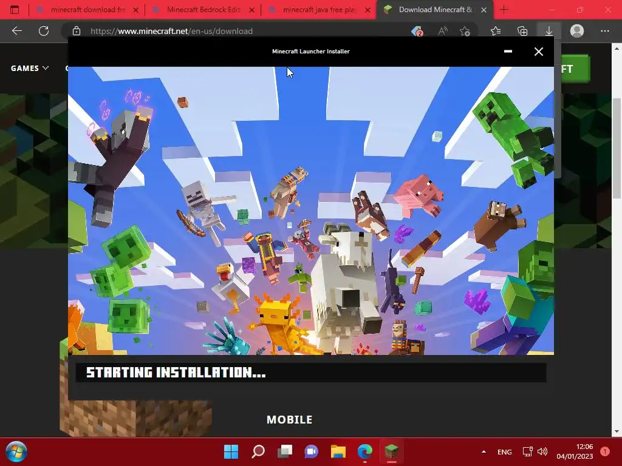
Task: Open the Windows 11 Start button
Action: point(231,451)
